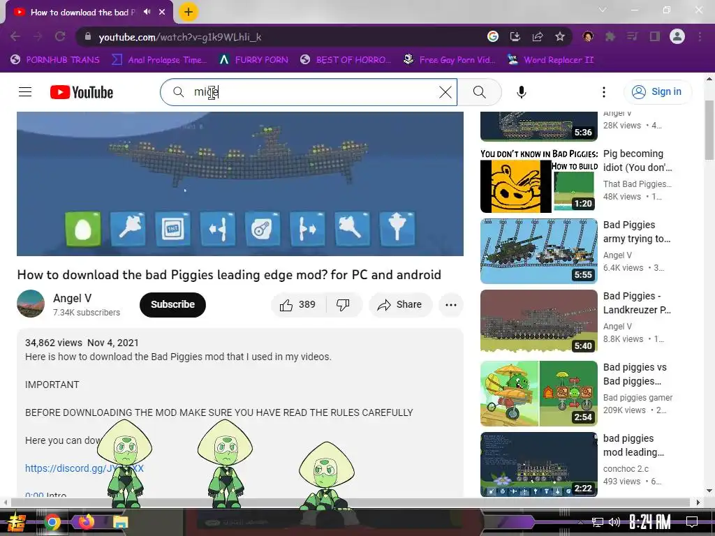Click the 8:24 AM taskbar clock
The height and width of the screenshot is (536, 715).
[650, 522]
